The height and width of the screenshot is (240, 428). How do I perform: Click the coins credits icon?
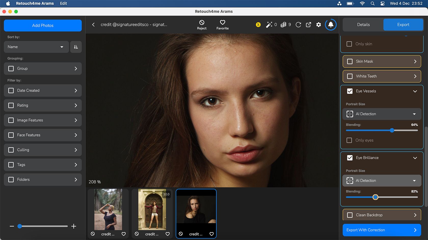coord(283,25)
